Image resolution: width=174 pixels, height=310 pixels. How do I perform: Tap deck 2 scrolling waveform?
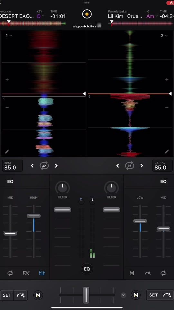[130, 94]
